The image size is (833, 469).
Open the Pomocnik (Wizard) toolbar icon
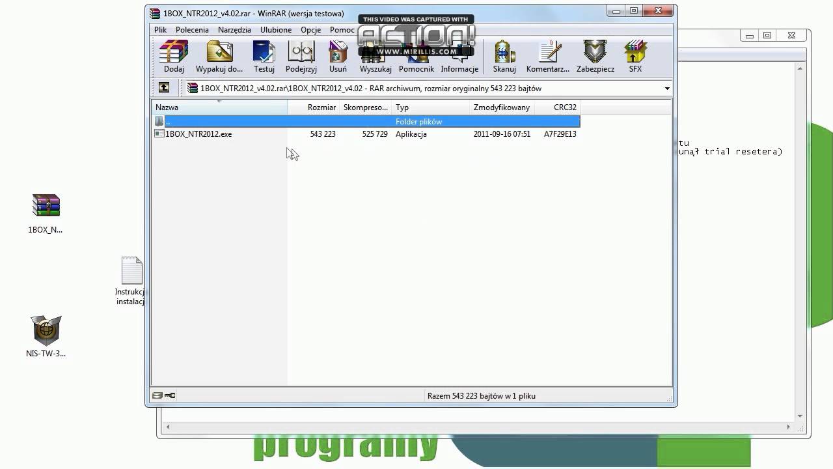click(x=416, y=57)
